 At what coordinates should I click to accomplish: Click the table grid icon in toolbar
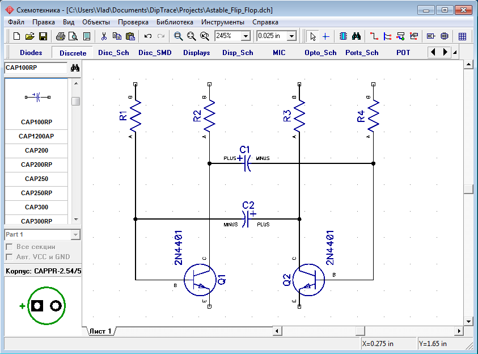462,36
